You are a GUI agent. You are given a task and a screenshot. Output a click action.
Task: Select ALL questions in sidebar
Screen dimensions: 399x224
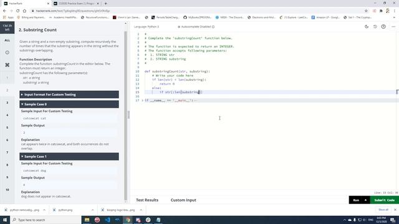point(7,40)
